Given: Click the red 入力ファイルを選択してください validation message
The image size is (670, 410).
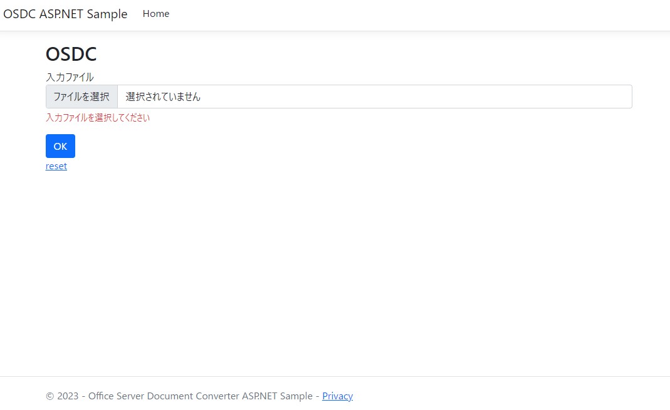Looking at the screenshot, I should pos(98,118).
